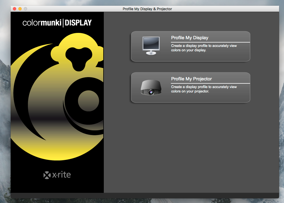The width and height of the screenshot is (284, 203).
Task: Click 'colors on your display.' description text
Action: pyautogui.click(x=188, y=50)
